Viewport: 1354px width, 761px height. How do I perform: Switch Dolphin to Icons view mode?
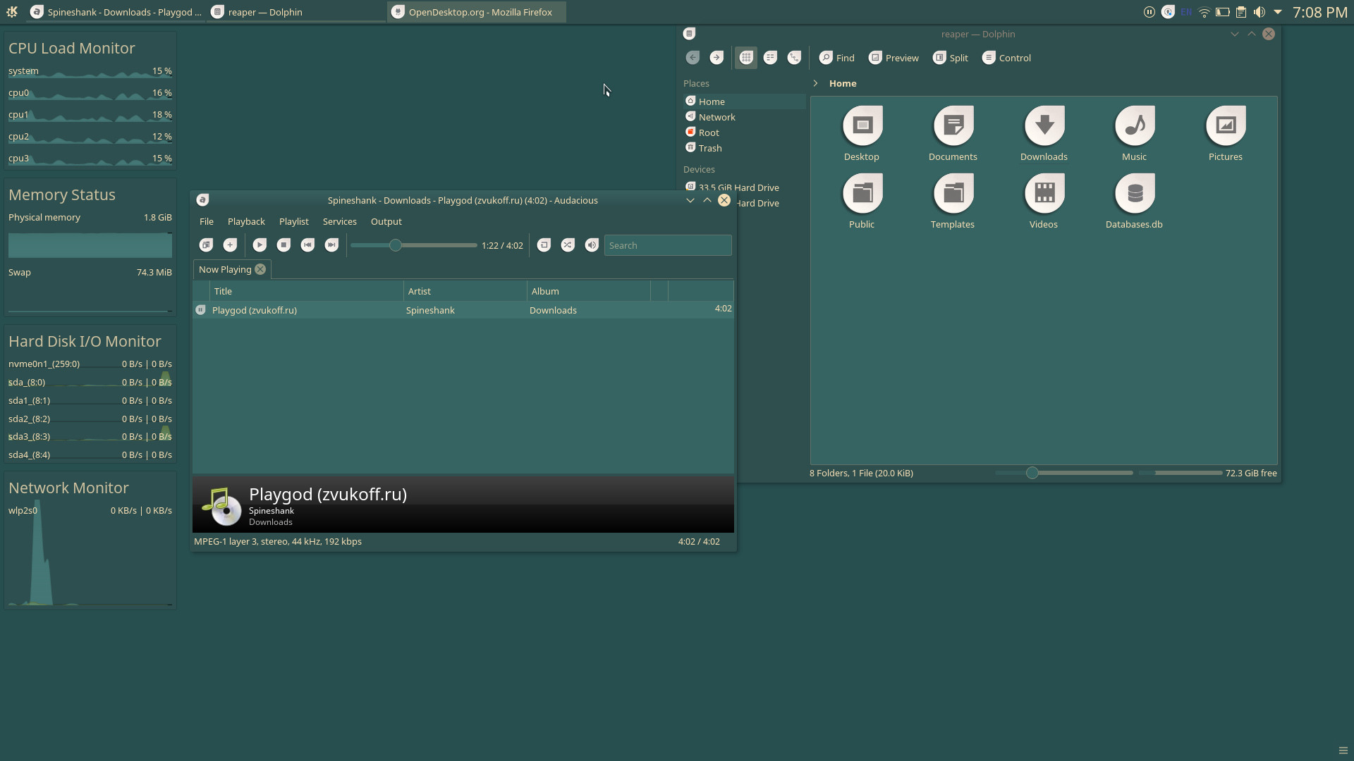click(746, 58)
